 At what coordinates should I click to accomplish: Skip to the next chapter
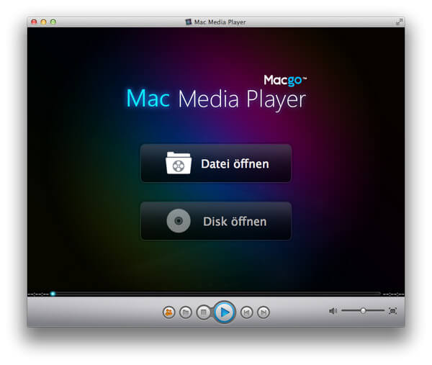[x=264, y=312]
